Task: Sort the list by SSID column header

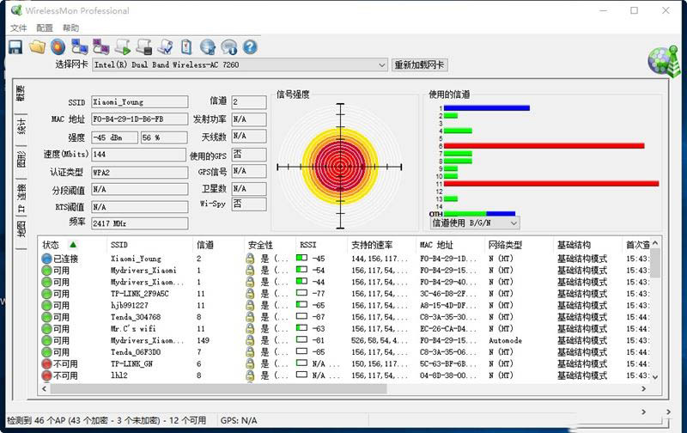Action: pyautogui.click(x=149, y=245)
